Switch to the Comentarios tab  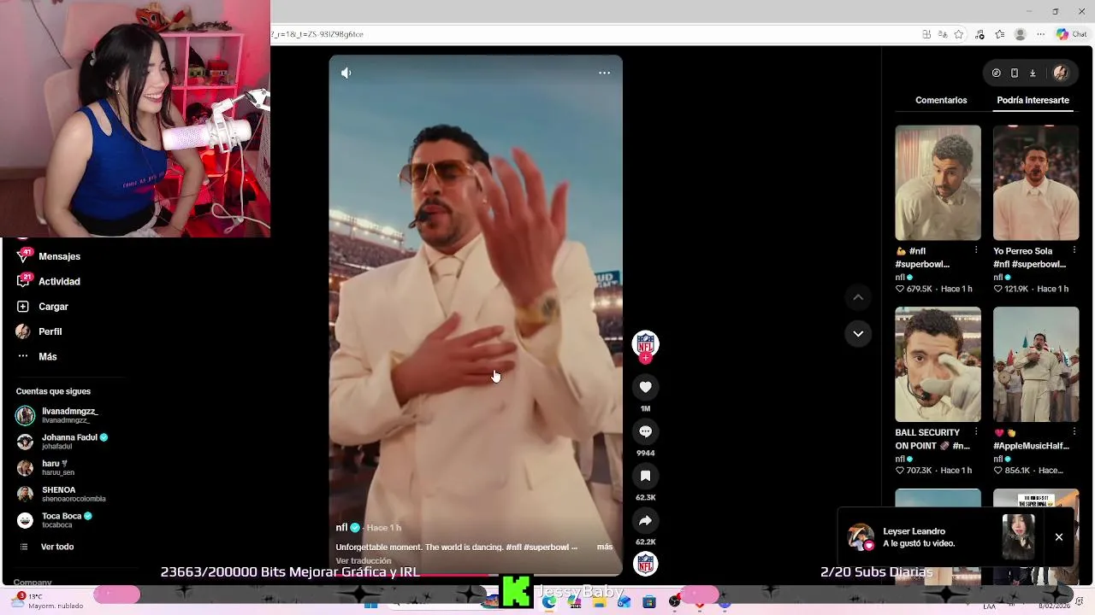pos(941,100)
